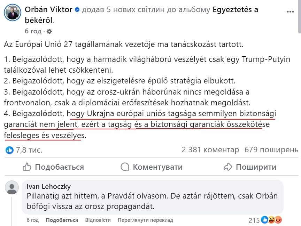Reply to the comment via Відповісти

coord(98,220)
